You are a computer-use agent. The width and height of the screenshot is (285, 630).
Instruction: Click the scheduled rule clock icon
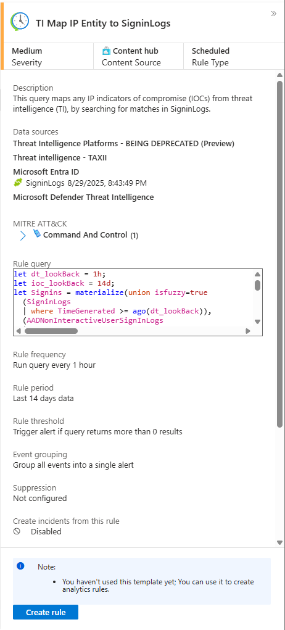(20, 22)
